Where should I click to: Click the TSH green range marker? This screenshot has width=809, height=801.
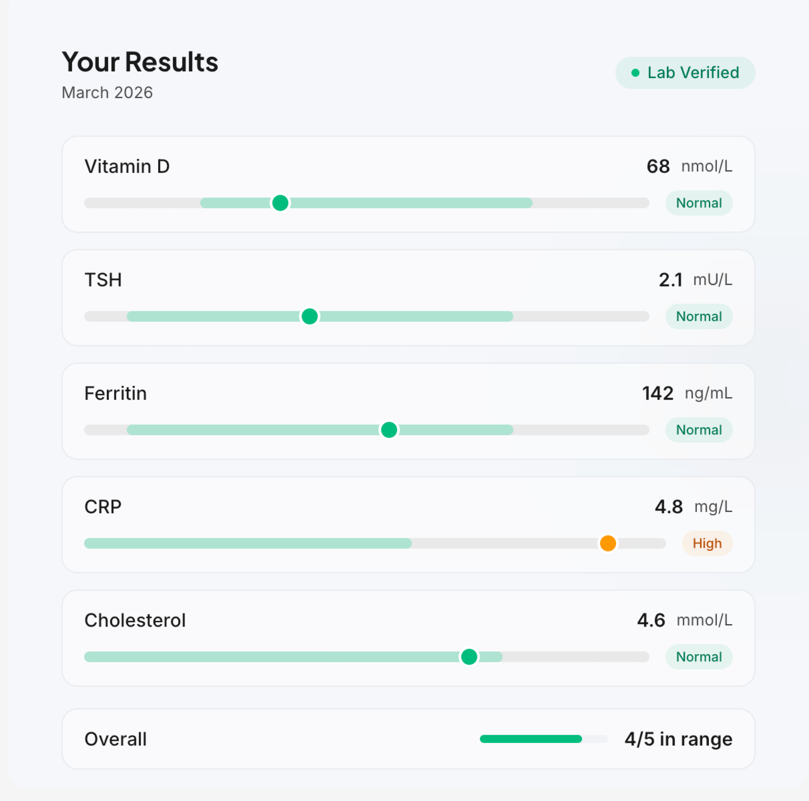(x=310, y=317)
